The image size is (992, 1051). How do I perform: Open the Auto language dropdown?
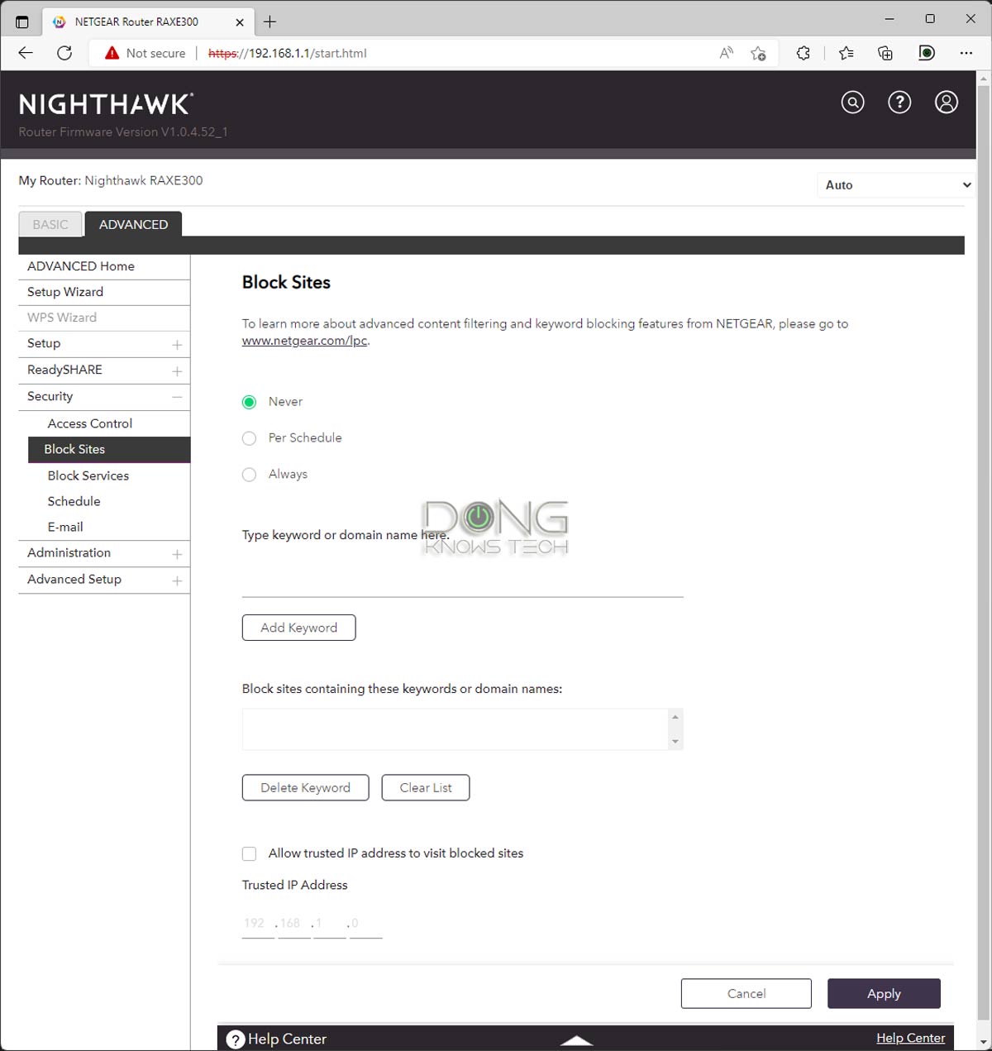tap(896, 185)
